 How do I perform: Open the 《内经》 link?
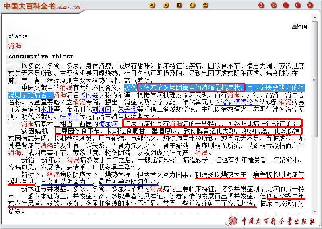pyautogui.click(x=92, y=95)
